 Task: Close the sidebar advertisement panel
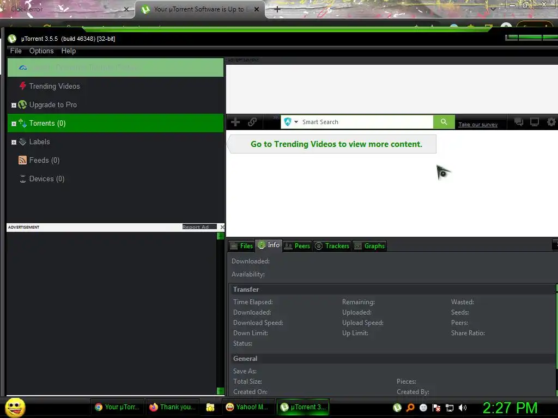pos(222,227)
